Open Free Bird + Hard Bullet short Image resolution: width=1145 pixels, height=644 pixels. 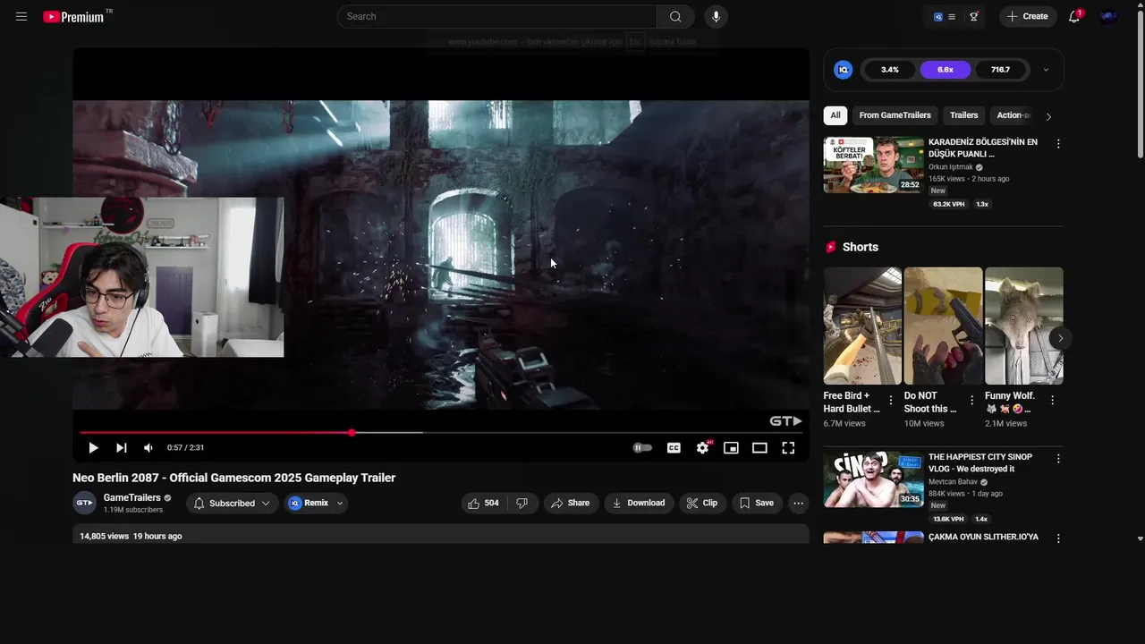coord(862,326)
